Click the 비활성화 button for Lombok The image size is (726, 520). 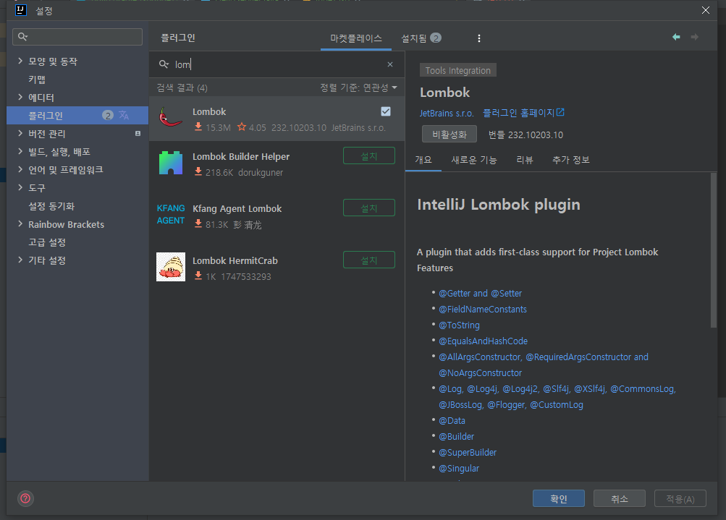[449, 135]
